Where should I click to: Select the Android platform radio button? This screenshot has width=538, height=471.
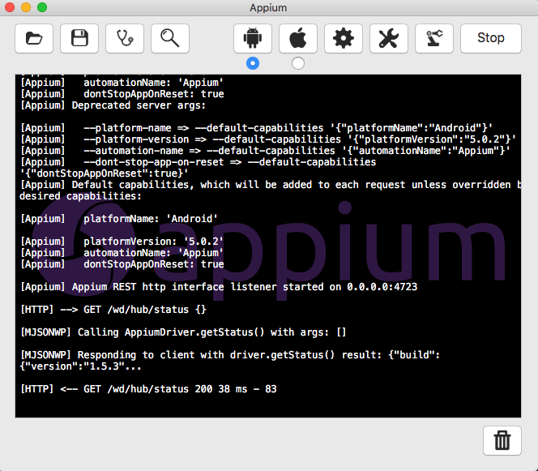click(253, 63)
